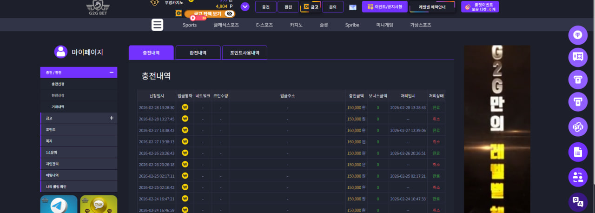Switch to the 환전내역 tab
The width and height of the screenshot is (595, 213).
click(x=198, y=53)
